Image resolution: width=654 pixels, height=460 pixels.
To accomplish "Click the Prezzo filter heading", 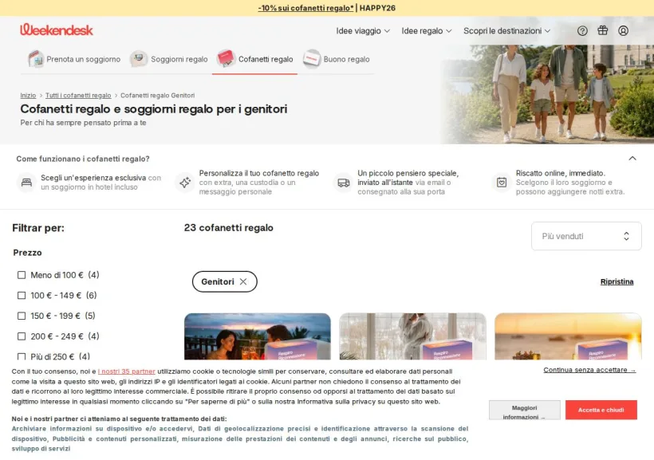I will [x=28, y=253].
